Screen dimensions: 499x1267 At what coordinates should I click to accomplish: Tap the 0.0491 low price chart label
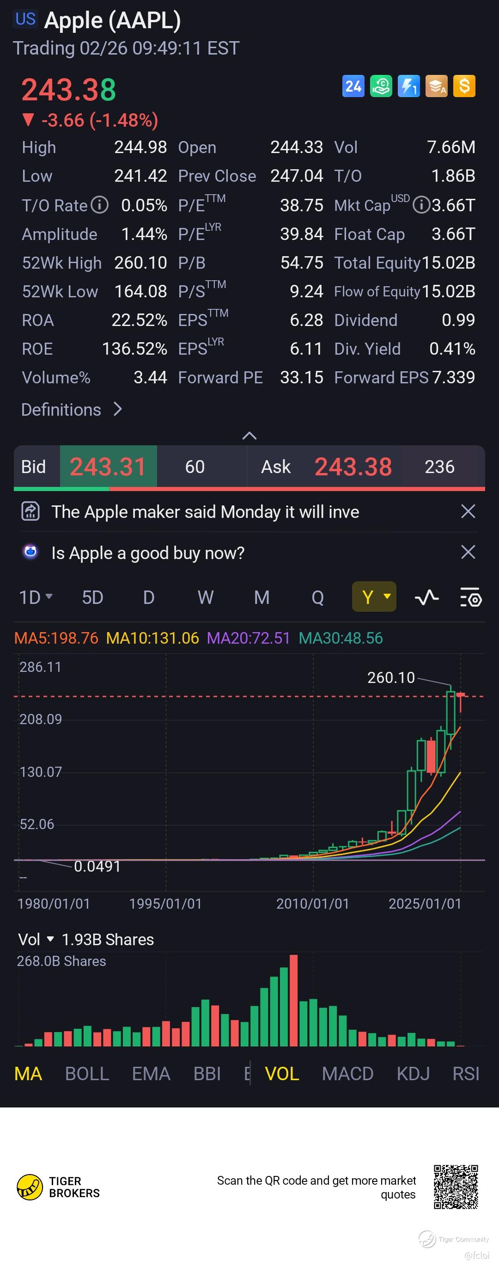[97, 866]
